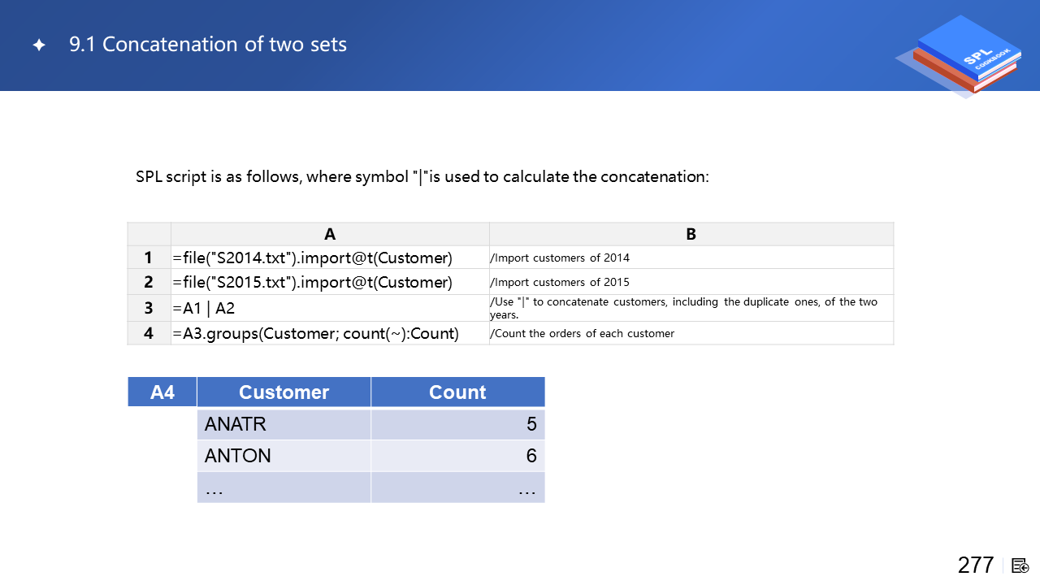The width and height of the screenshot is (1040, 585).
Task: Click the "Count the orders of each customer" comment
Action: (x=582, y=333)
